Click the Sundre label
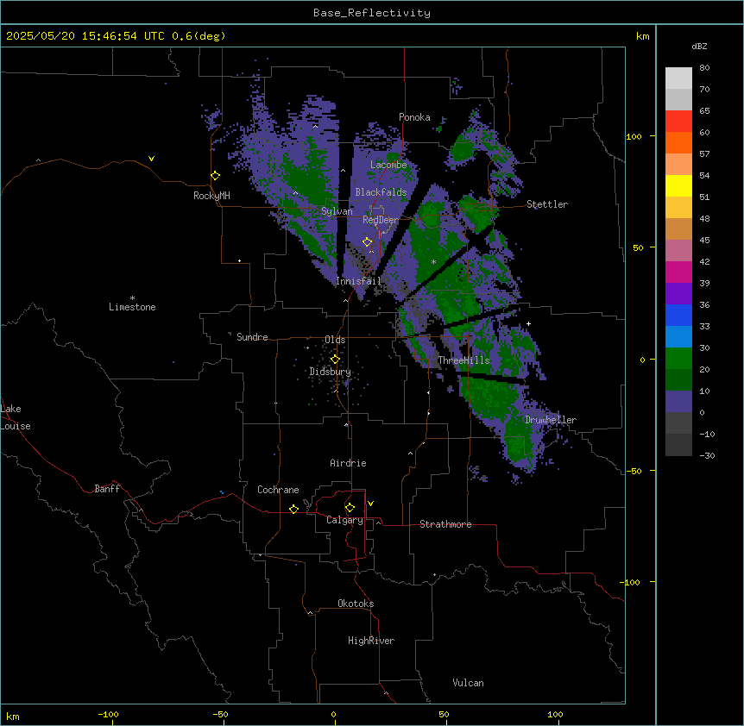 coord(252,337)
